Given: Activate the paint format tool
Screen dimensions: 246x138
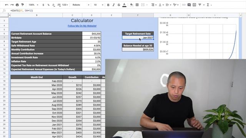Looking at the screenshot, I should click(23, 5).
